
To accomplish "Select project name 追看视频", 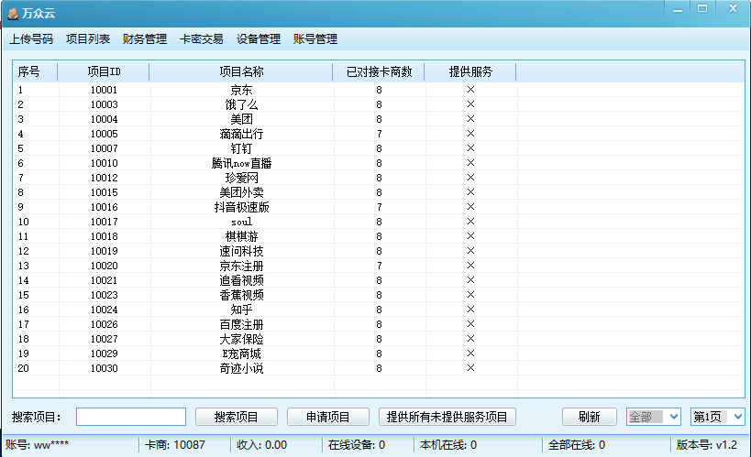I will click(241, 280).
